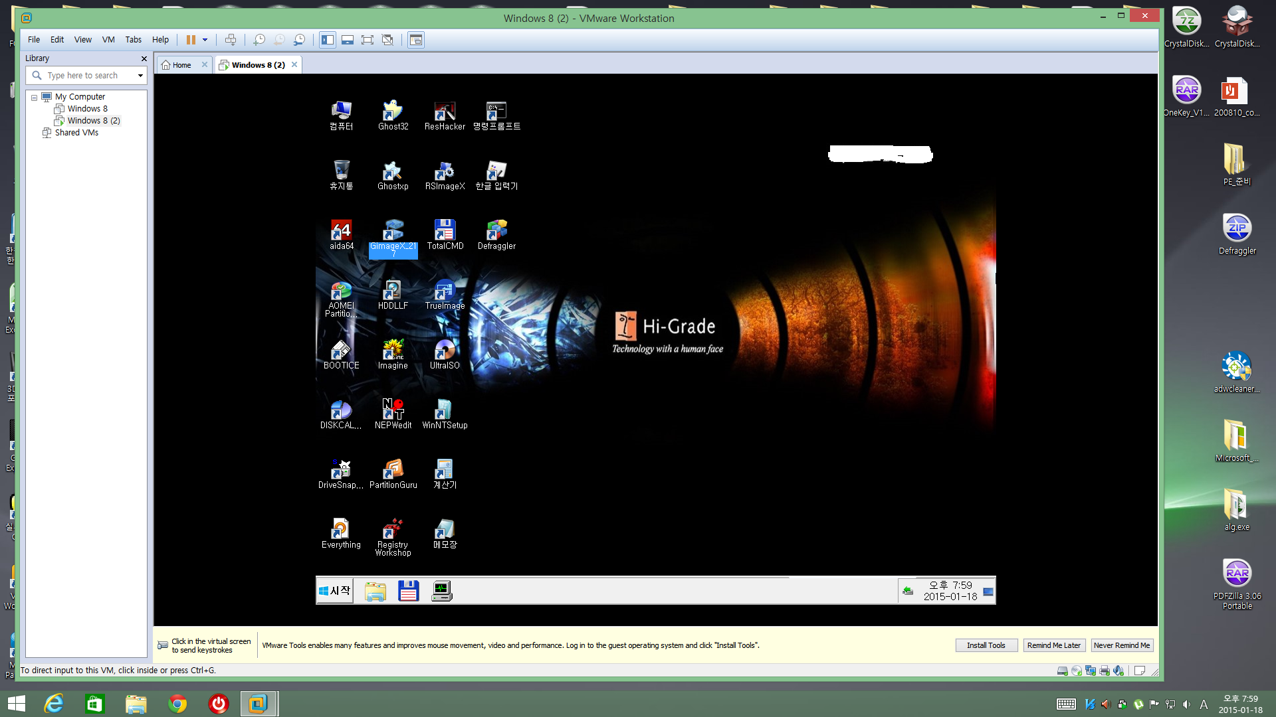
Task: Click the CD/DVD device status icon
Action: (1076, 671)
